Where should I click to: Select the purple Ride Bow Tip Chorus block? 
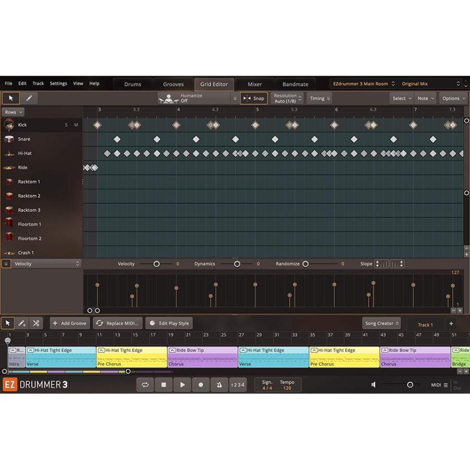(202, 357)
